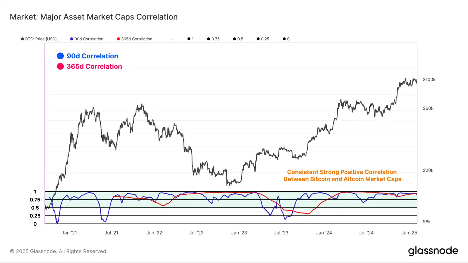Screen dimensions: 468x263
Task: Click the large blue 90d Correlation circle
Action: [60, 56]
